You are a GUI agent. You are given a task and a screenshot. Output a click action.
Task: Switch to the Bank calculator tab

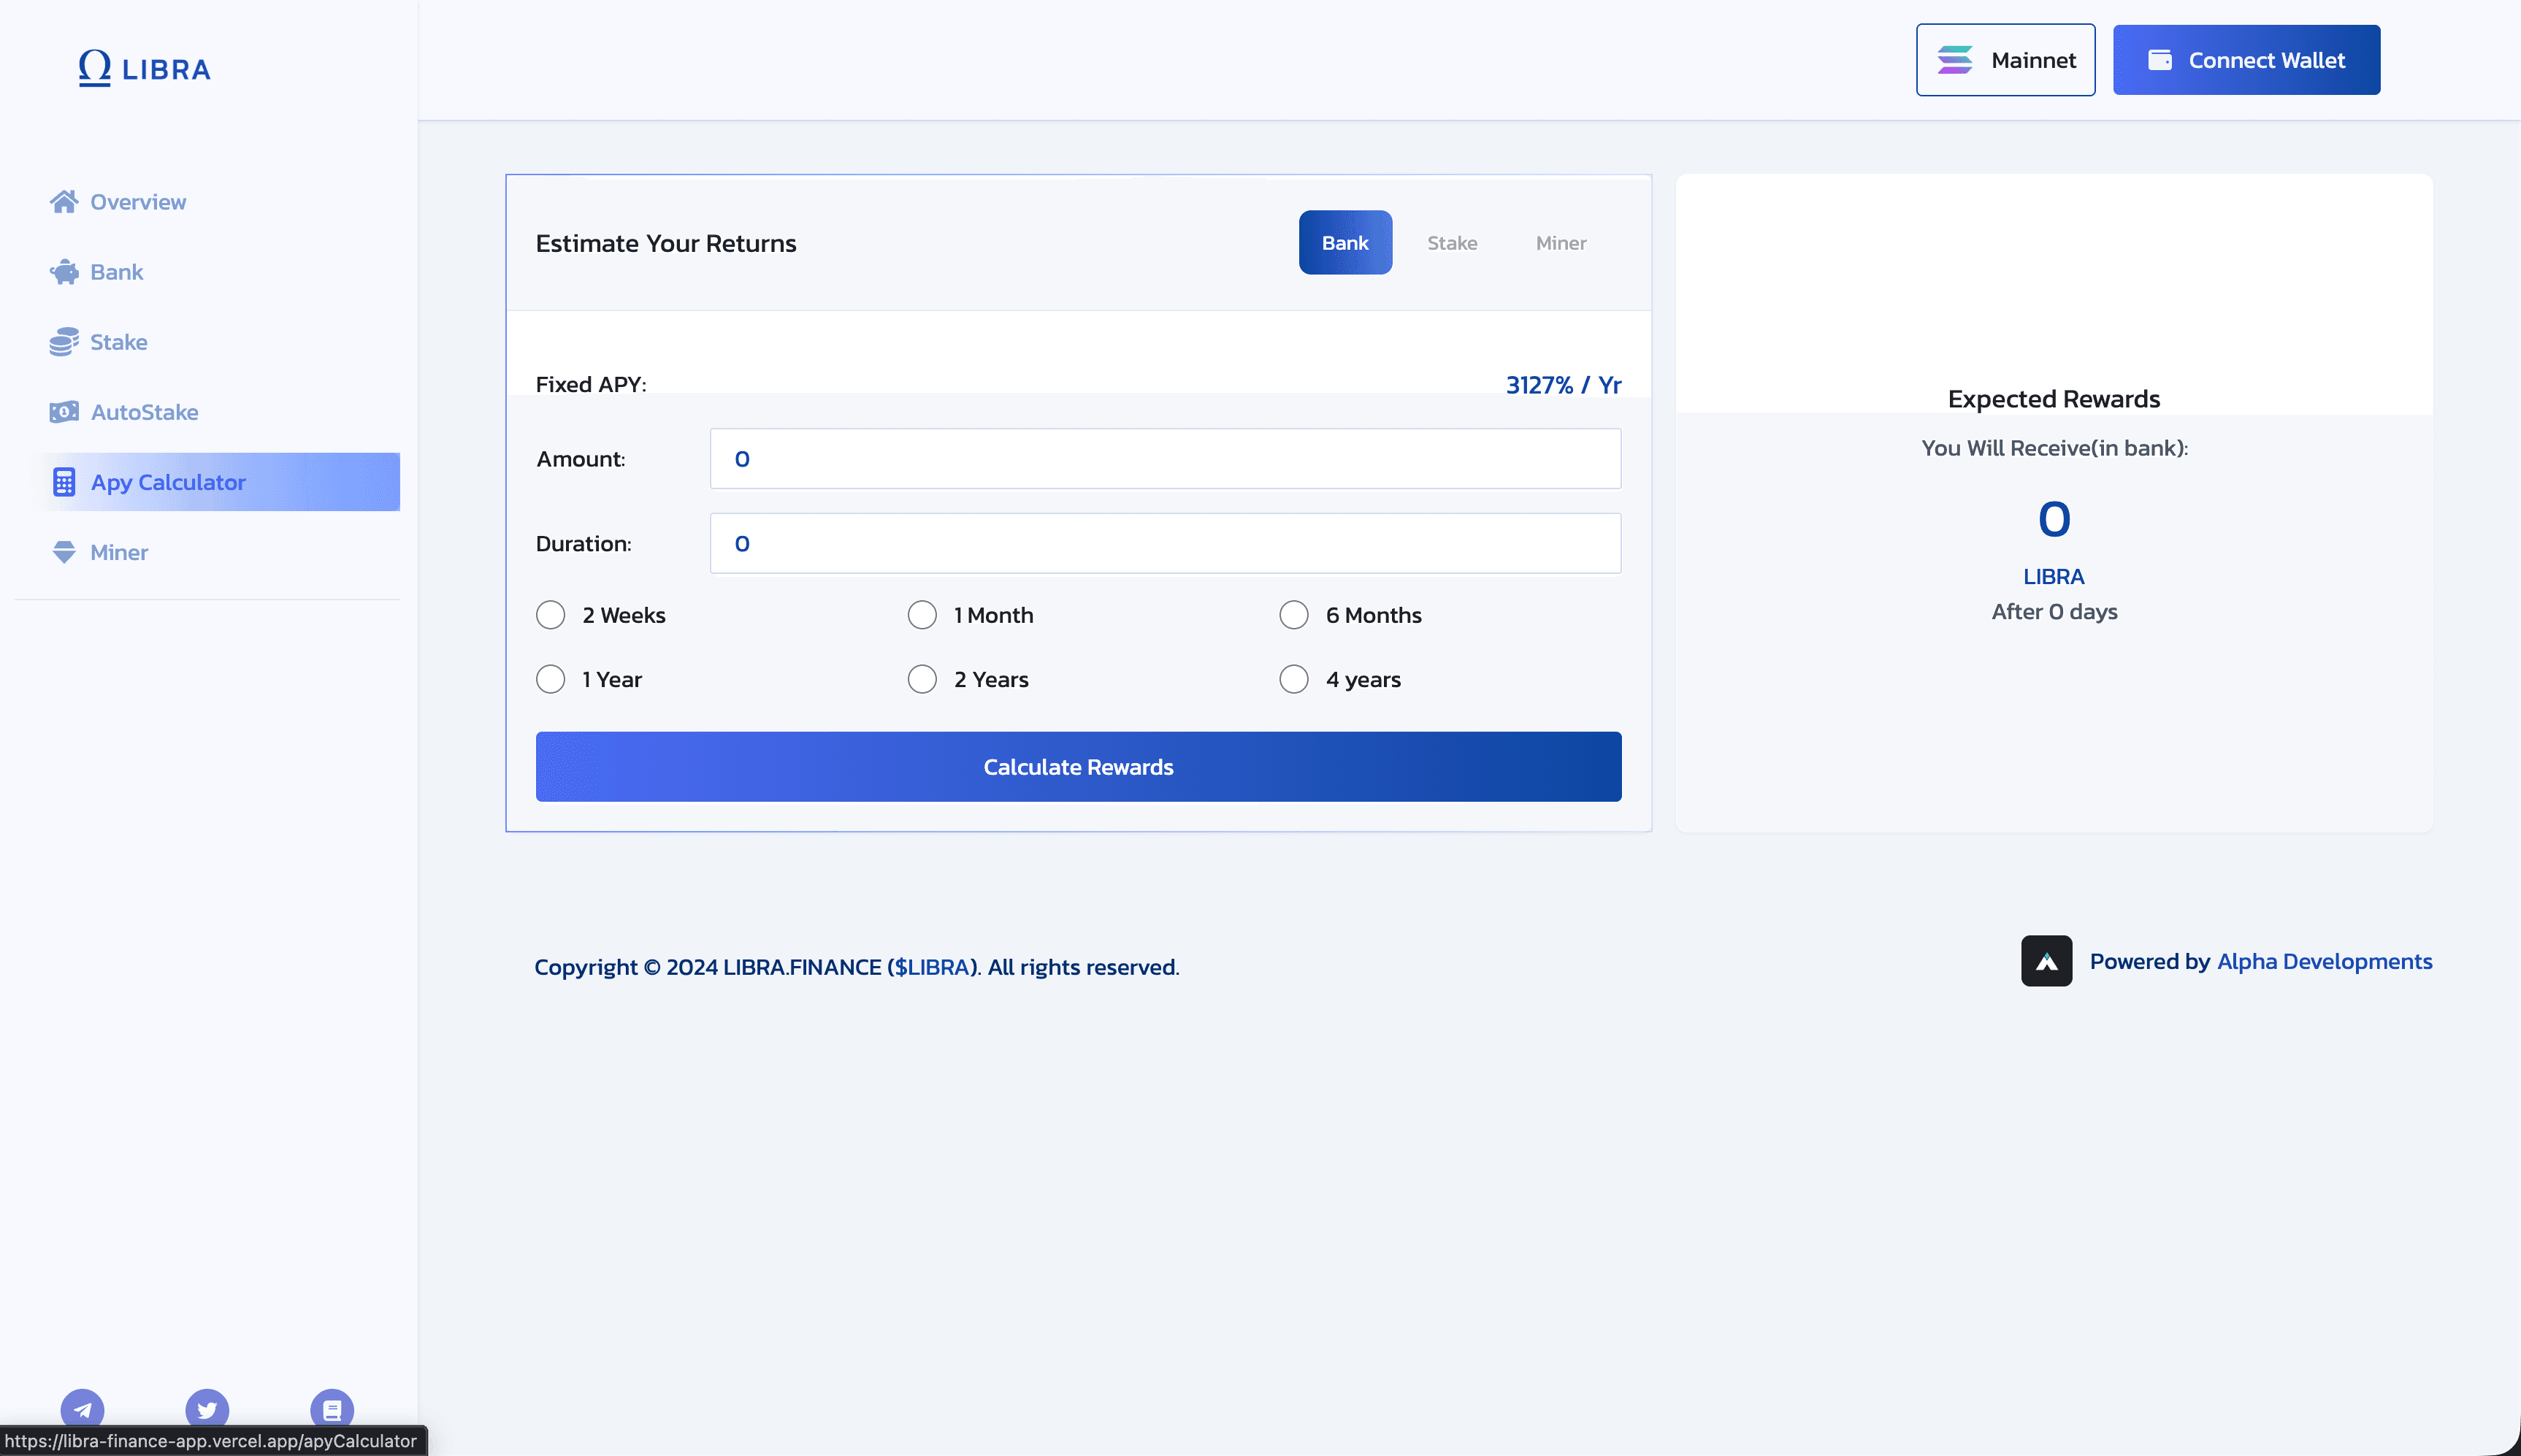pyautogui.click(x=1345, y=242)
